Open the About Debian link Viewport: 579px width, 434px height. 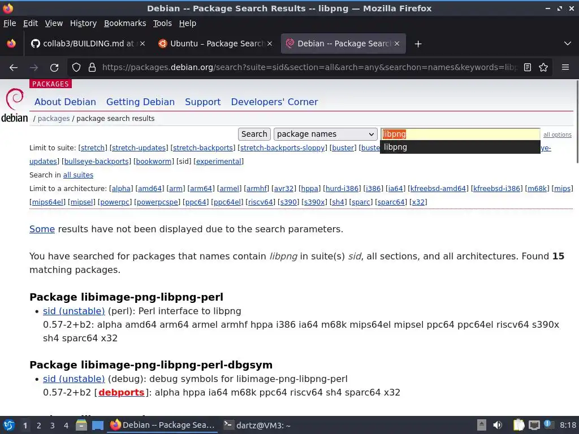(x=66, y=102)
